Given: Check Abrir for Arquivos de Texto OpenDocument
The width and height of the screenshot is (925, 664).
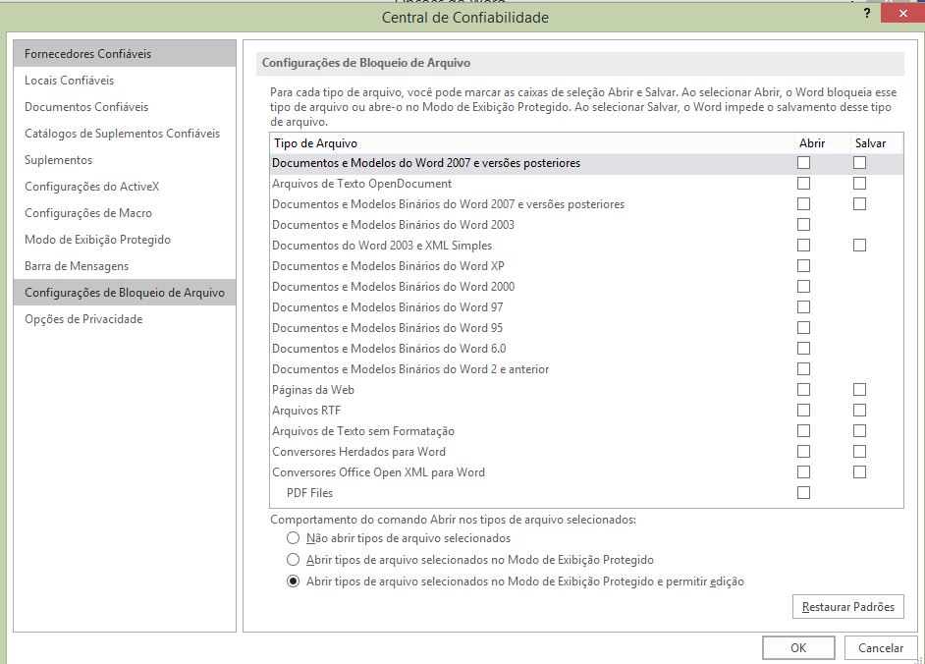Looking at the screenshot, I should (803, 184).
